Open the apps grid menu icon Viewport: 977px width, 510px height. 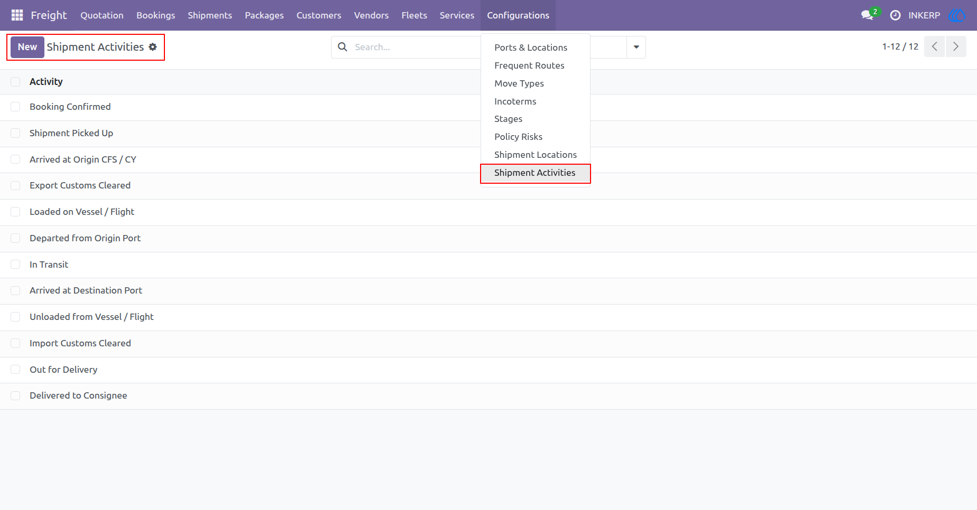(17, 15)
